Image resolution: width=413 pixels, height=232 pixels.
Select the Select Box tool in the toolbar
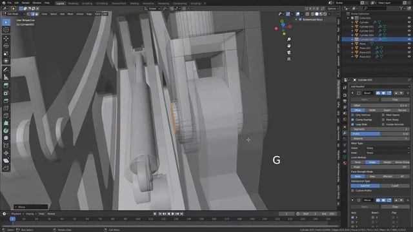6,23
